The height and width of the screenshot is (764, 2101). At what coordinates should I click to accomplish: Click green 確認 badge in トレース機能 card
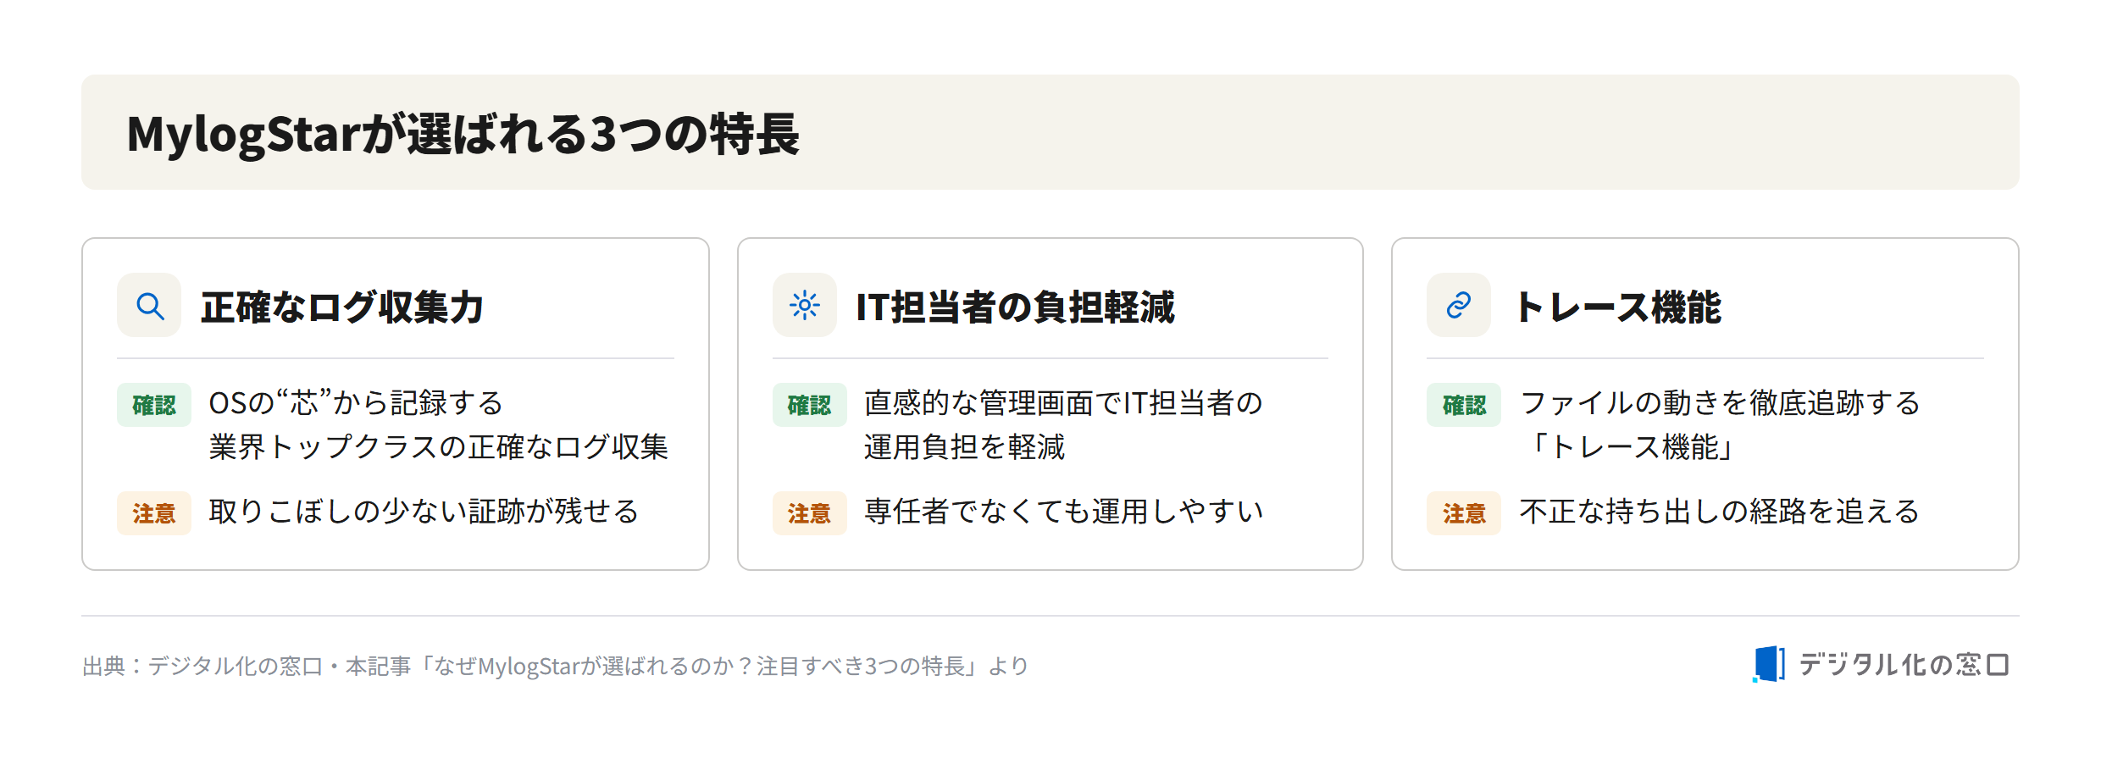pyautogui.click(x=1464, y=405)
